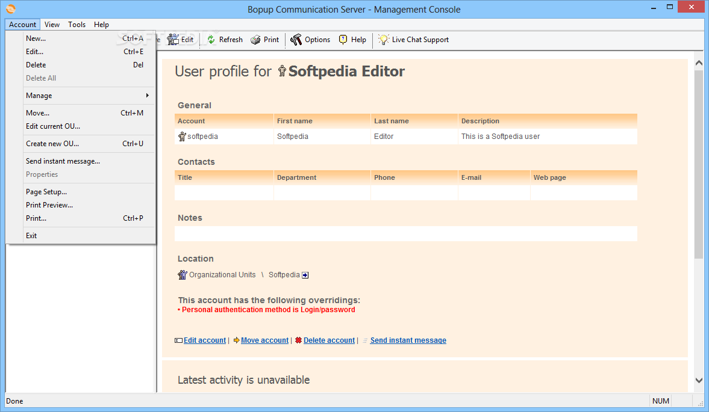Screen dimensions: 709x412
Task: Click scrollbar up arrow in profile pane
Action: coord(699,63)
